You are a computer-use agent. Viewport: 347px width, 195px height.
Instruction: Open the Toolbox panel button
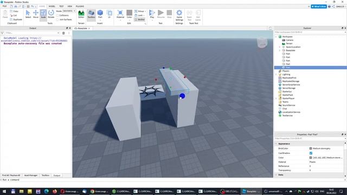[x=91, y=15]
